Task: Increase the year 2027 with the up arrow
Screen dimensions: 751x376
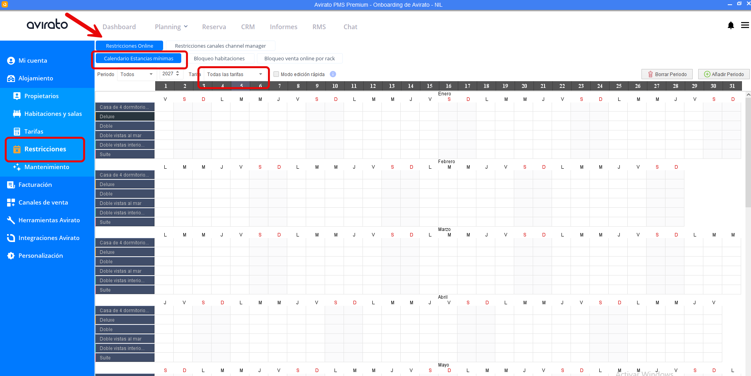Action: click(178, 72)
